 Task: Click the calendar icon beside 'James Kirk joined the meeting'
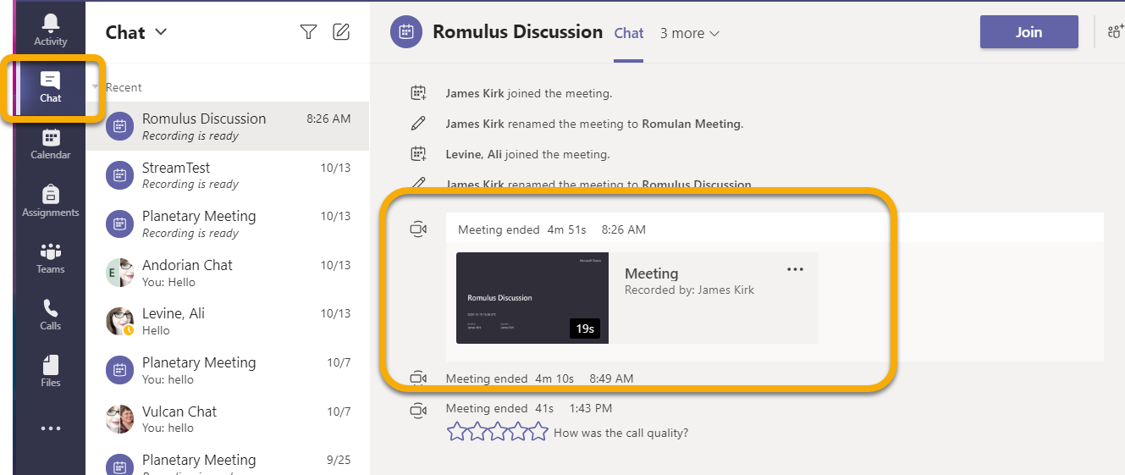pos(417,93)
